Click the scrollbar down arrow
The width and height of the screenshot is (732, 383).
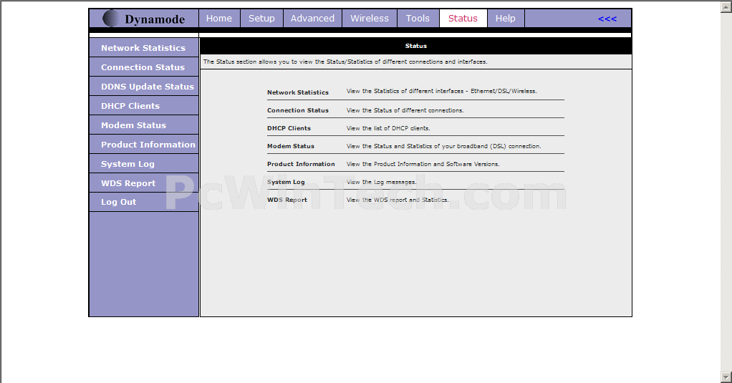point(726,377)
